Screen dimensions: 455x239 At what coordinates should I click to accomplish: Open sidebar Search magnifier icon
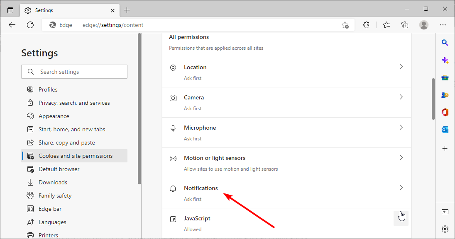click(x=445, y=43)
